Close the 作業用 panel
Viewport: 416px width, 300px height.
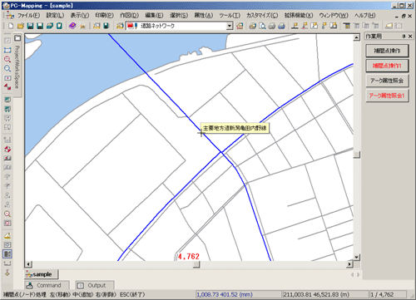tap(410, 37)
